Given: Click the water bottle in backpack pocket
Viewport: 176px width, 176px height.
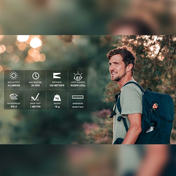Looking at the screenshot, I should 151,128.
